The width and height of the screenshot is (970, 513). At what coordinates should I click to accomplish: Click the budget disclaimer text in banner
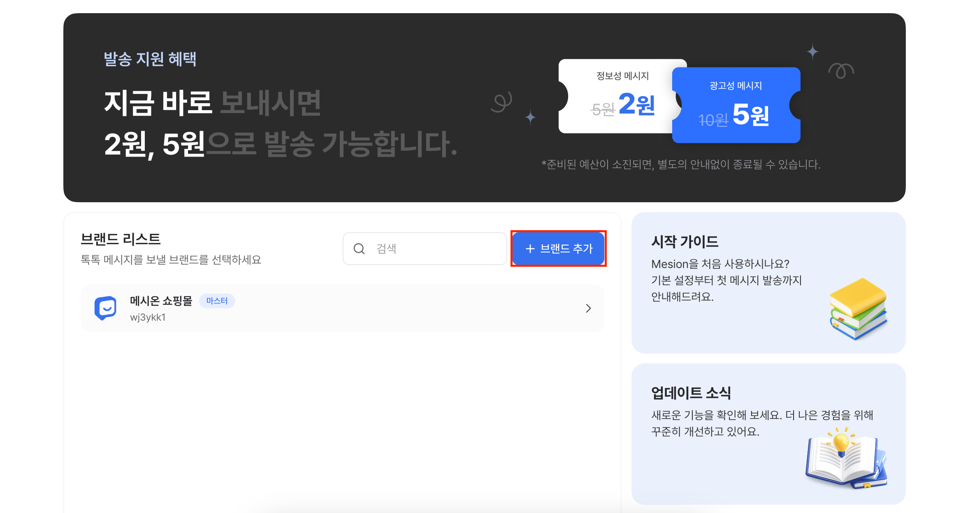coord(681,164)
